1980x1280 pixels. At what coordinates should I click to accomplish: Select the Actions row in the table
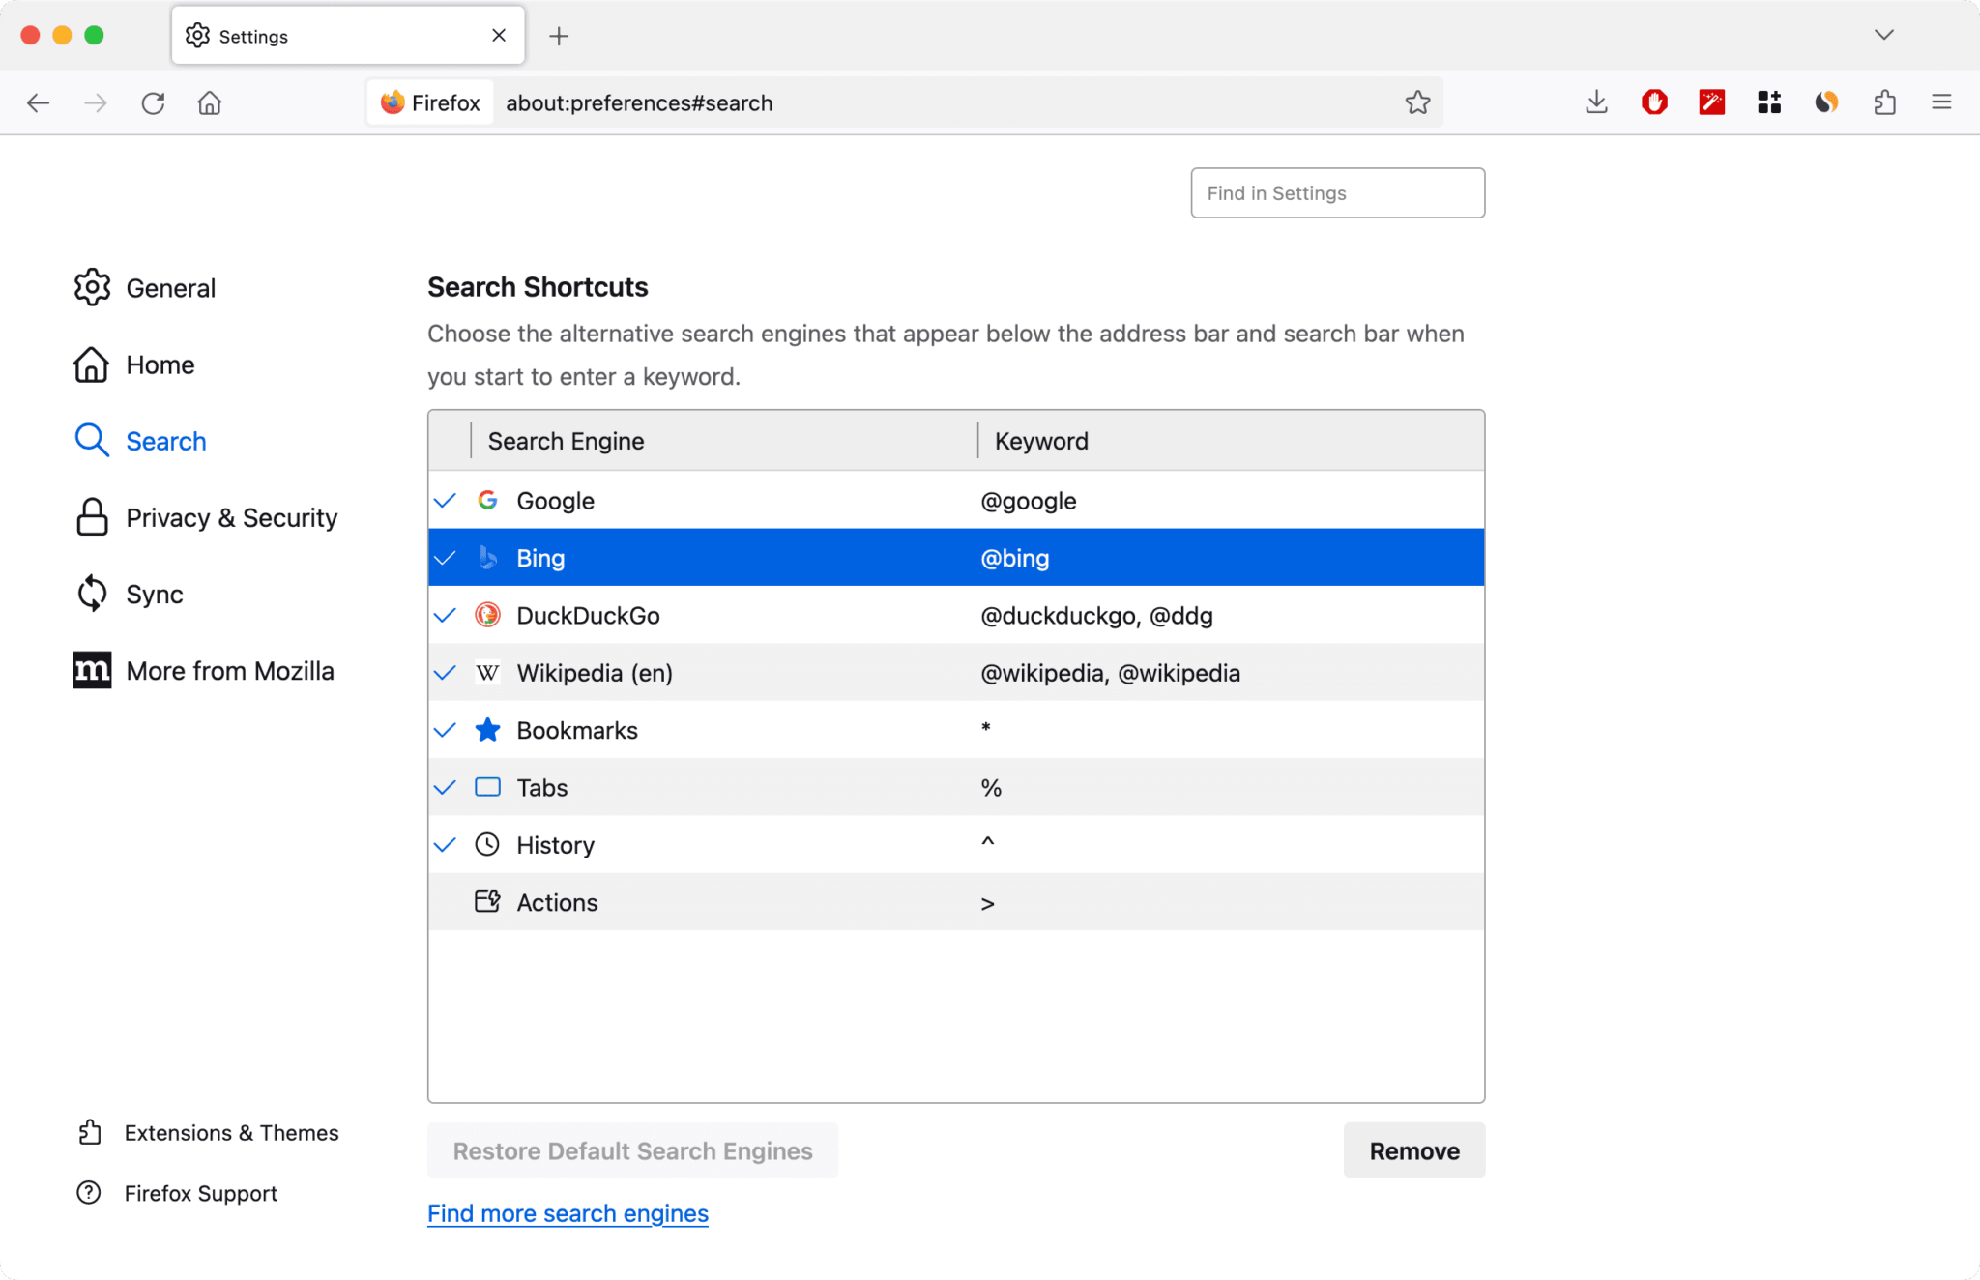pos(956,902)
